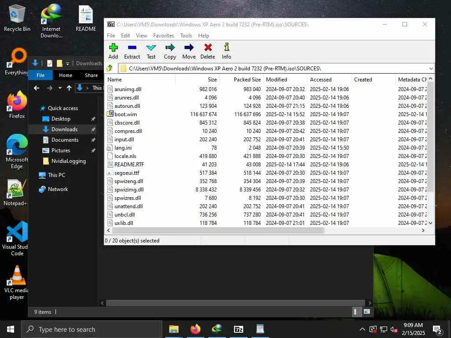Image resolution: width=451 pixels, height=338 pixels.
Task: Sort by Modified column header
Action: (285, 80)
